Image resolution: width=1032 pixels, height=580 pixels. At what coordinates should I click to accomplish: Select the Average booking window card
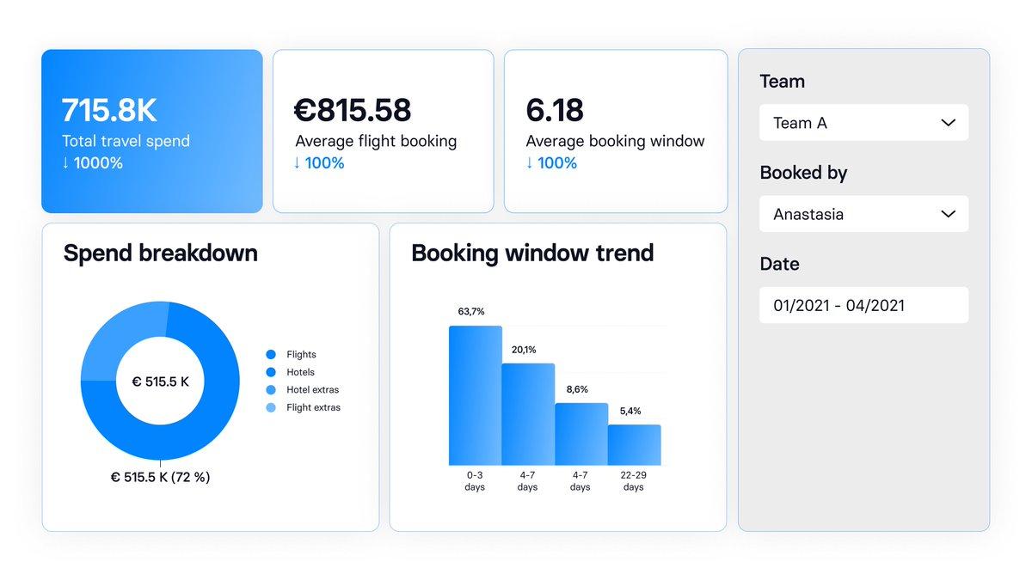point(616,131)
